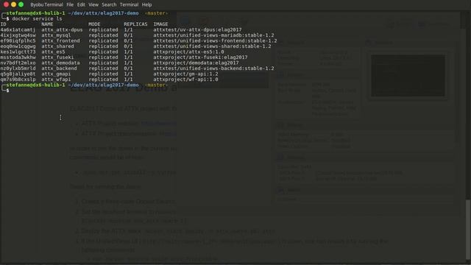Click the master branch label in the top prompt

point(156,13)
